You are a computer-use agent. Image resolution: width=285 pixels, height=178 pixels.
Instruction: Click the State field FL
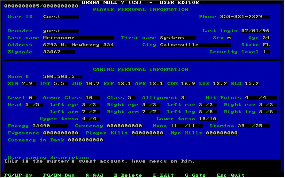click(266, 45)
